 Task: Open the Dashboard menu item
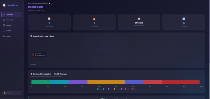coord(12,15)
